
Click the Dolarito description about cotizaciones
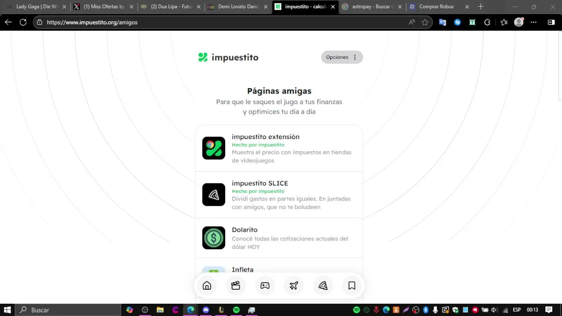[x=290, y=243]
